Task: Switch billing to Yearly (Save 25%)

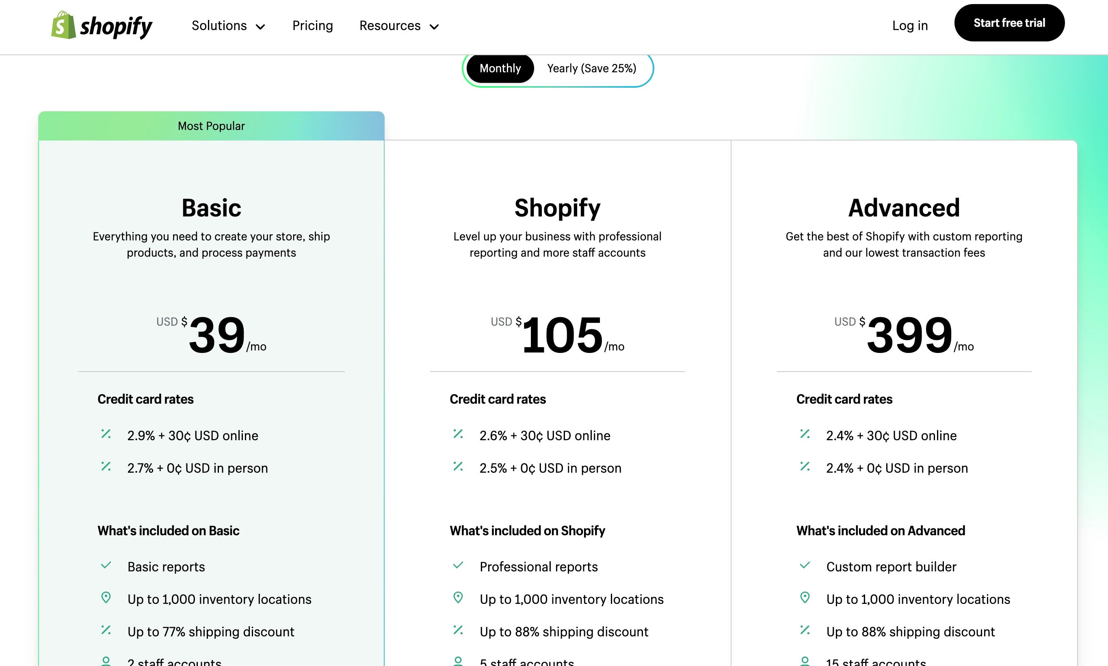Action: (591, 68)
